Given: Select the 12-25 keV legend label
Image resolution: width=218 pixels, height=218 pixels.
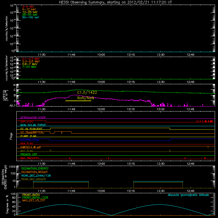Looking at the screenshot, I should pyautogui.click(x=30, y=12).
